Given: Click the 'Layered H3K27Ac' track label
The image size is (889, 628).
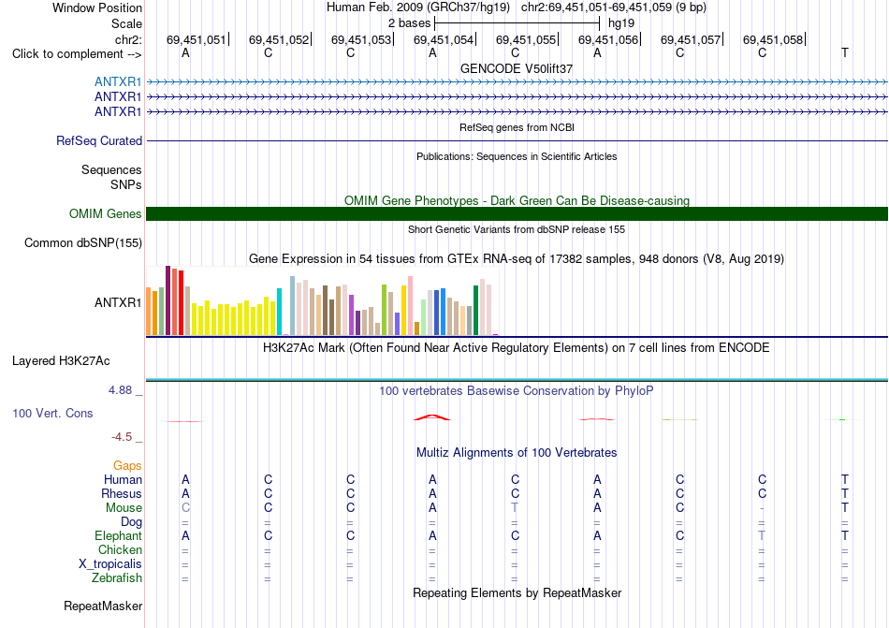Looking at the screenshot, I should (x=61, y=361).
